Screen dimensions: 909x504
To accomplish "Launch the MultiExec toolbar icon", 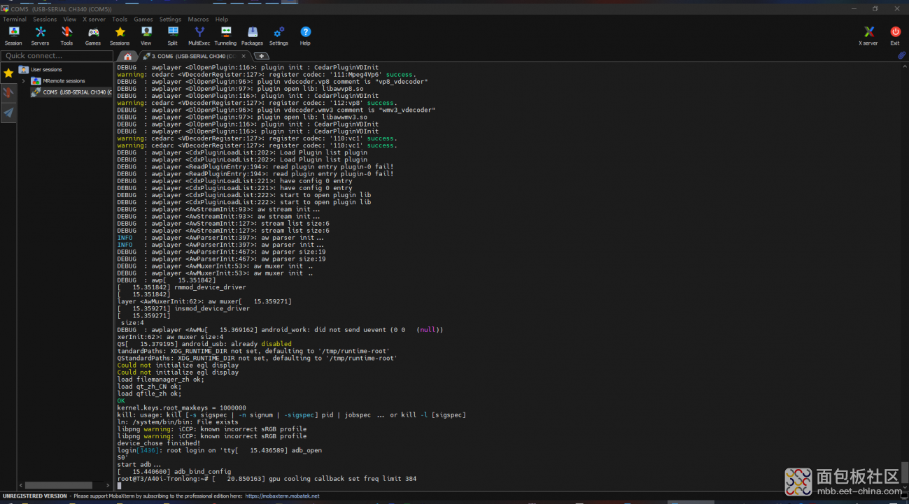I will click(199, 36).
